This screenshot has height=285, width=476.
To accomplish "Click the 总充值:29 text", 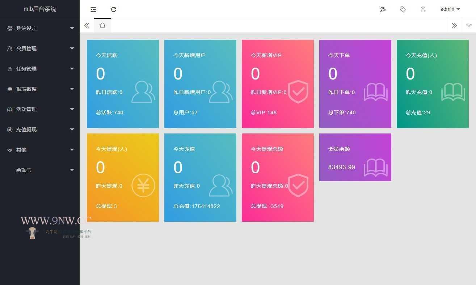I will pos(418,112).
